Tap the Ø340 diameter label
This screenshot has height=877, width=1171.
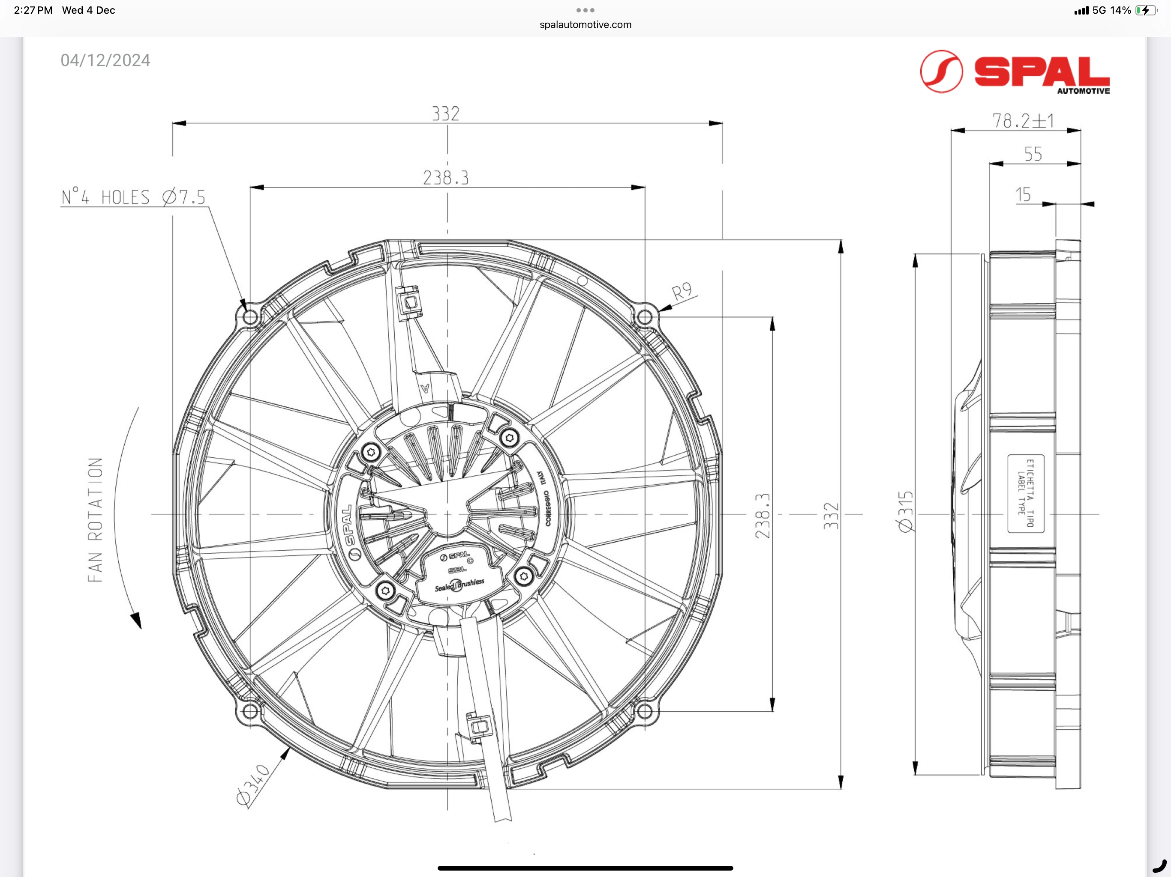(252, 785)
